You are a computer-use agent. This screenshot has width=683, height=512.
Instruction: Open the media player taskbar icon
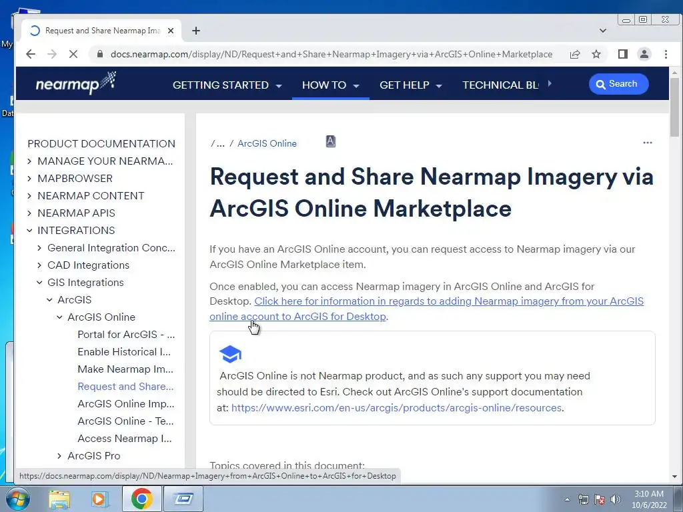coord(100,499)
